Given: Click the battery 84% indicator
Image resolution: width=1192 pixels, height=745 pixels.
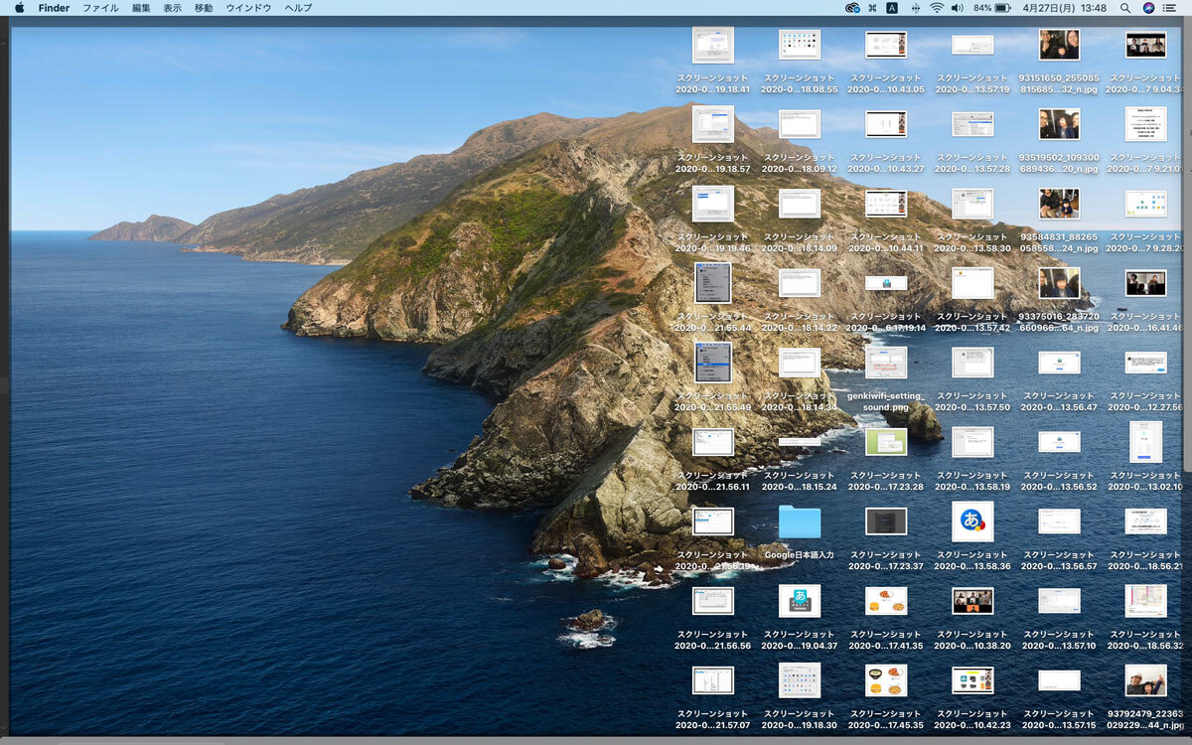Looking at the screenshot, I should [991, 8].
